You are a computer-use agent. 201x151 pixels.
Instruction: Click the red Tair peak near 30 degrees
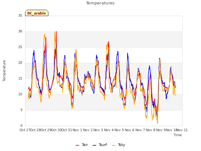56,31
